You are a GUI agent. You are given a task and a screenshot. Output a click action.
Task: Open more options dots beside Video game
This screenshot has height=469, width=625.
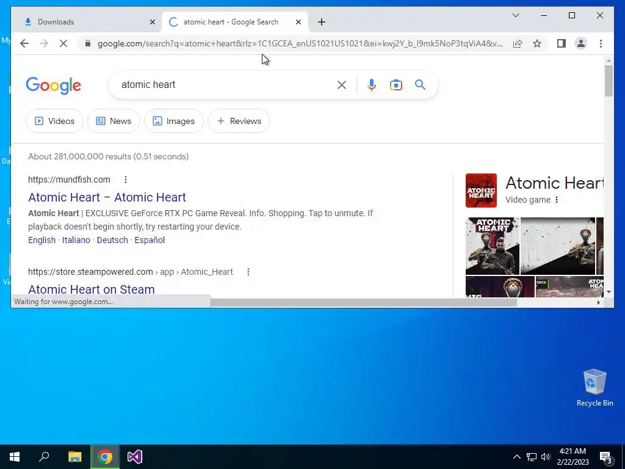click(557, 200)
